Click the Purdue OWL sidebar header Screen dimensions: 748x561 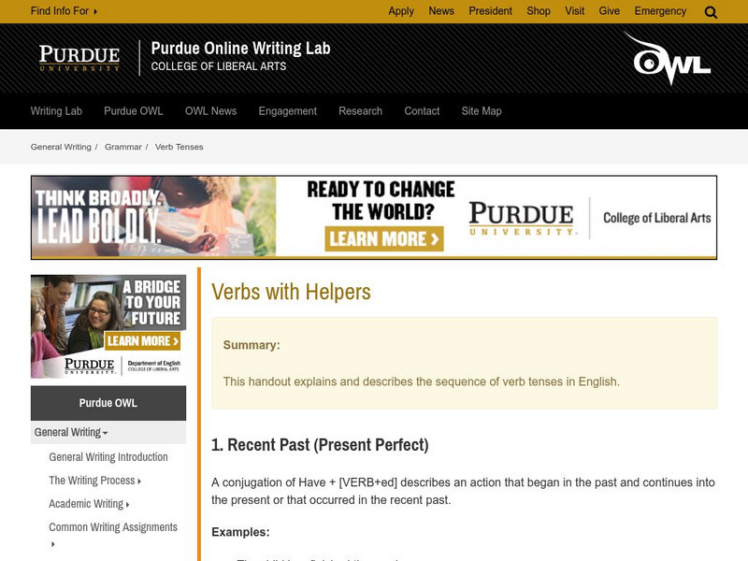[108, 403]
